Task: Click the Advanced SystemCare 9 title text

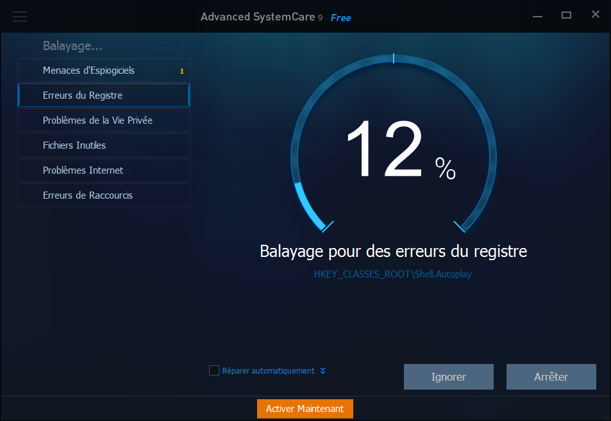Action: (x=262, y=17)
